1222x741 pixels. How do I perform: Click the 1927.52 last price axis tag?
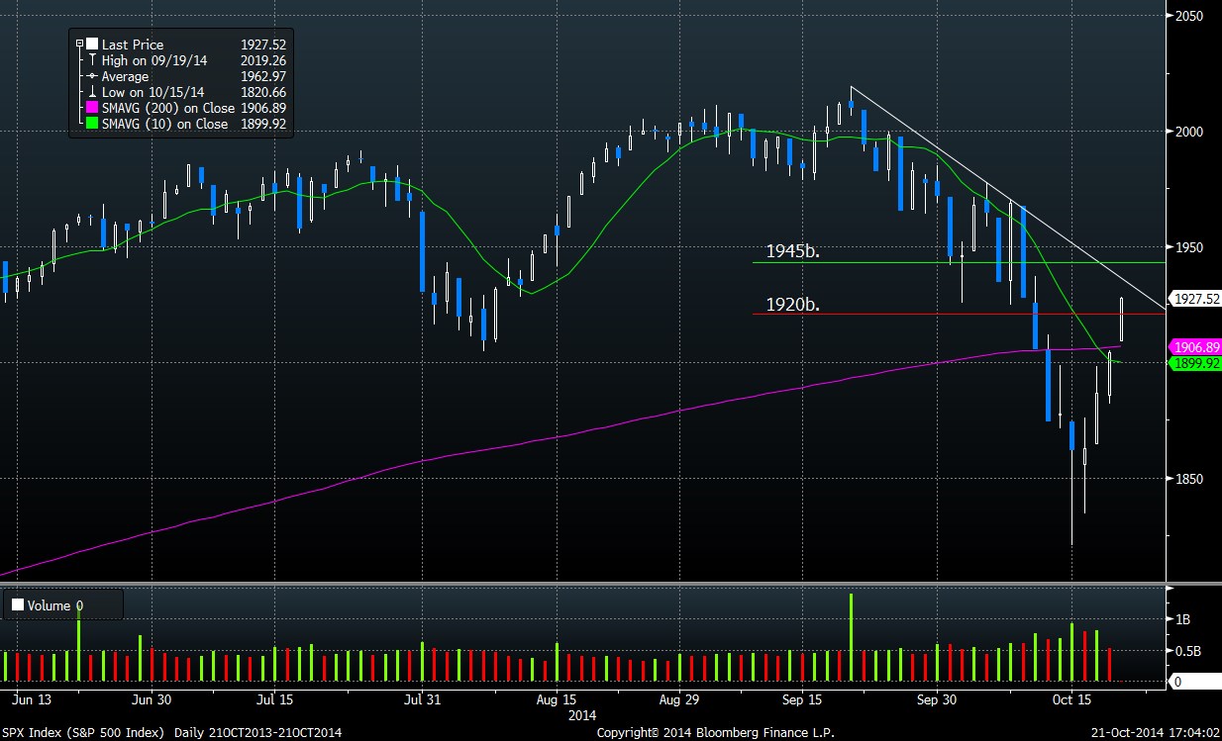point(1194,298)
